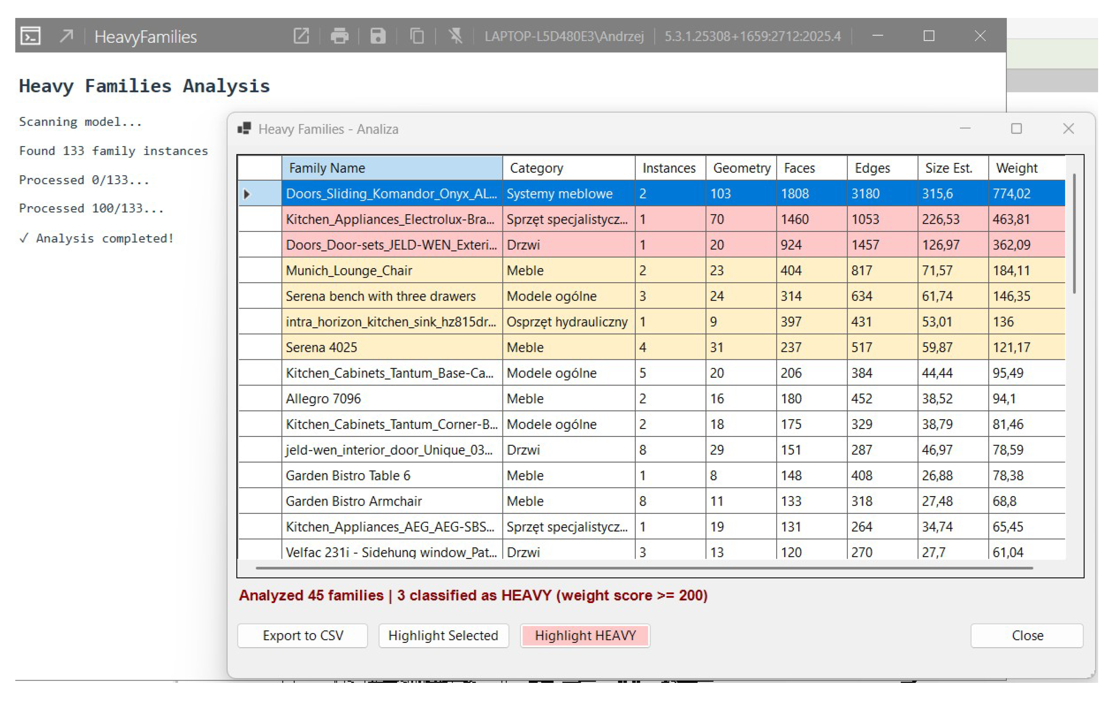The image size is (1113, 705).
Task: Click the console window icon in the title bar
Action: 30,36
